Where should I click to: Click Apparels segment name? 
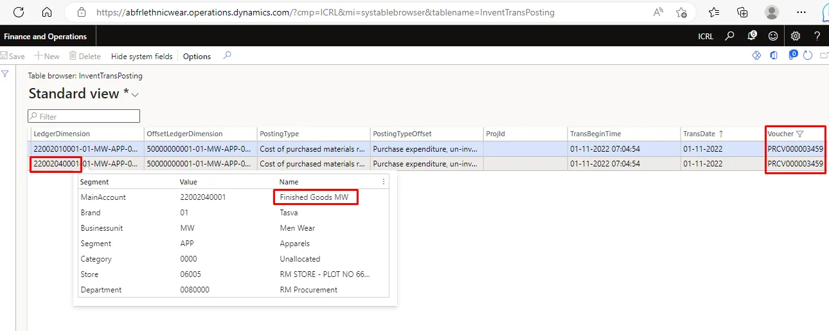(295, 244)
